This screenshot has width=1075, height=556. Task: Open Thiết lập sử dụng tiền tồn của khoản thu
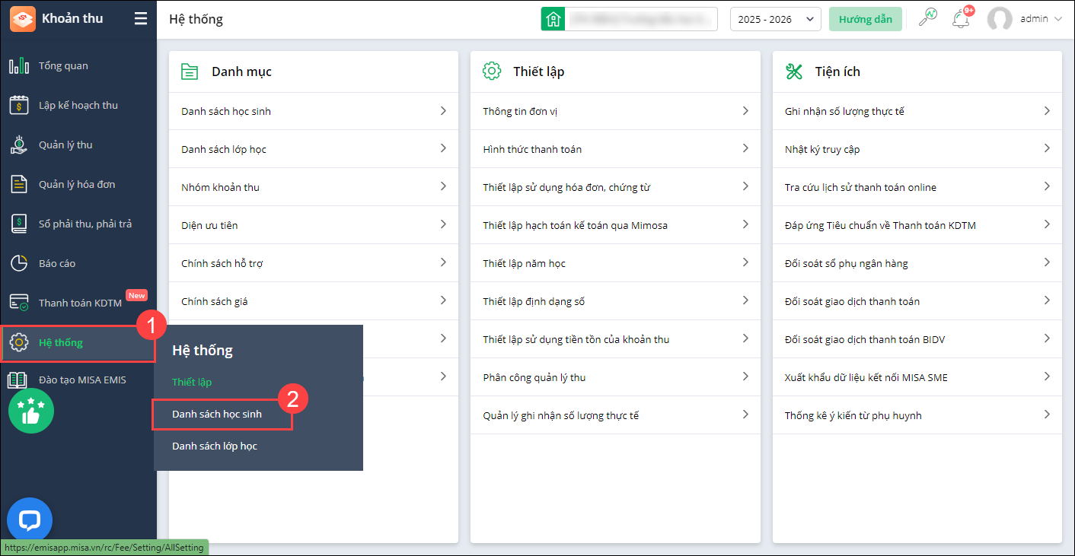(x=615, y=339)
